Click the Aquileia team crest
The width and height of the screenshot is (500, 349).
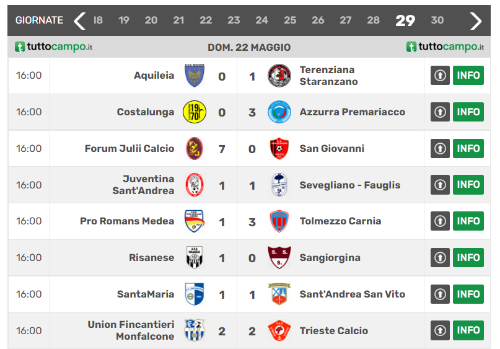pos(195,76)
